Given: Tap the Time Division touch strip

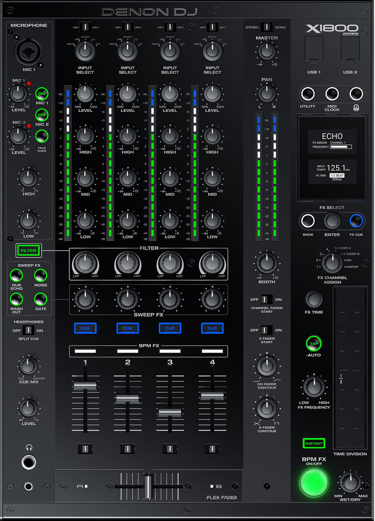Looking at the screenshot, I should 350,367.
